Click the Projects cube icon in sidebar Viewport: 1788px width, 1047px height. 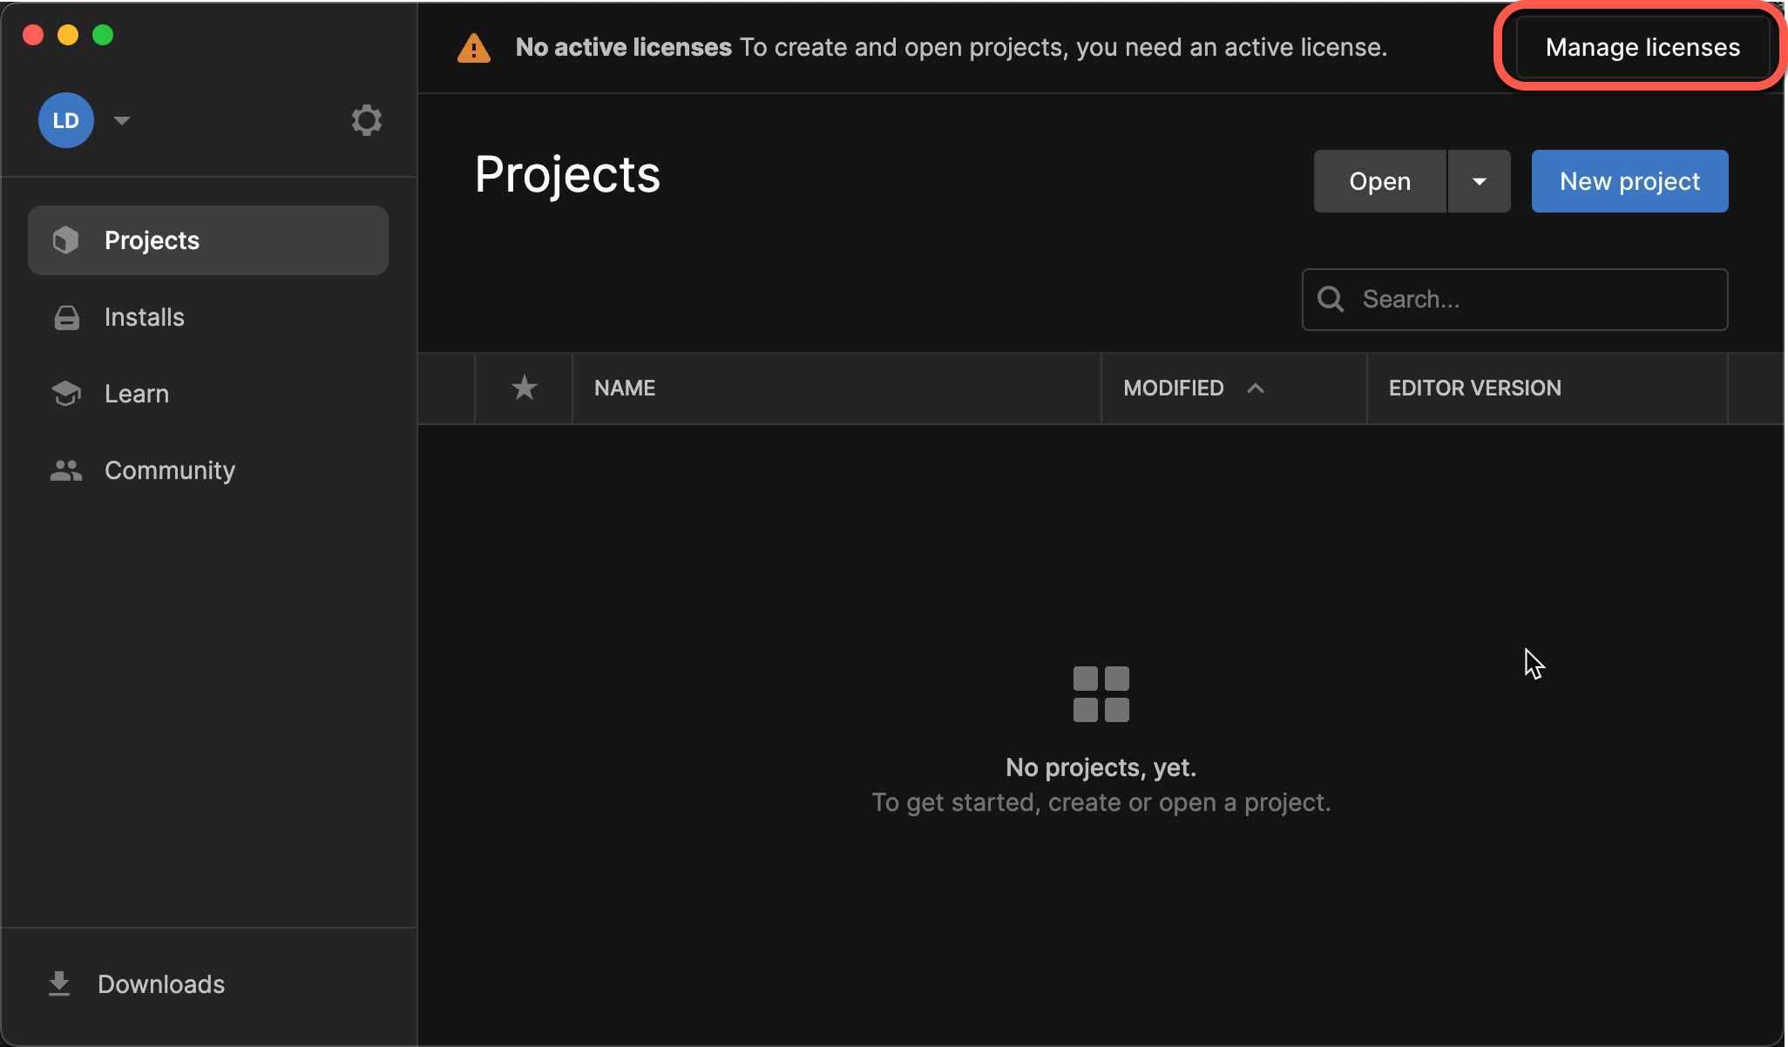[66, 240]
